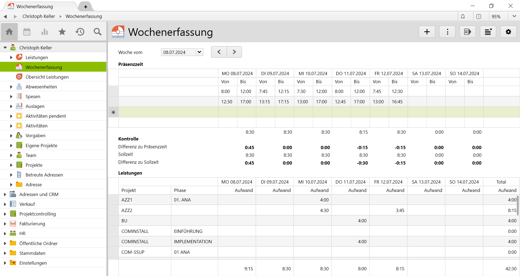Open the bar chart reports icon
Image resolution: width=520 pixels, height=276 pixels.
44,32
